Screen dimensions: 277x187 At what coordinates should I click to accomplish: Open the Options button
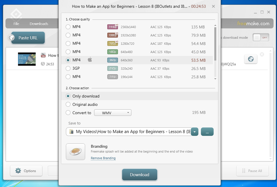tap(26, 171)
